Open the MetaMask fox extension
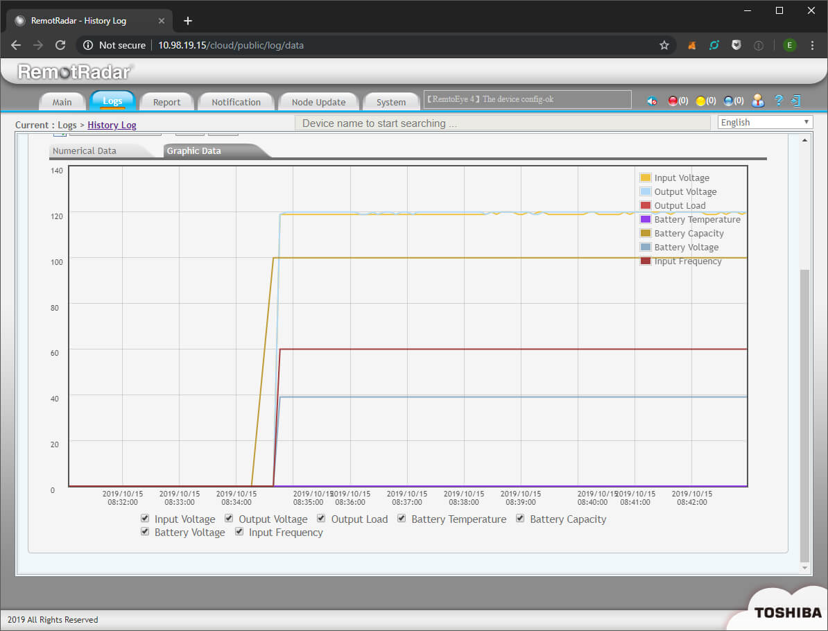Viewport: 828px width, 631px height. coord(691,45)
